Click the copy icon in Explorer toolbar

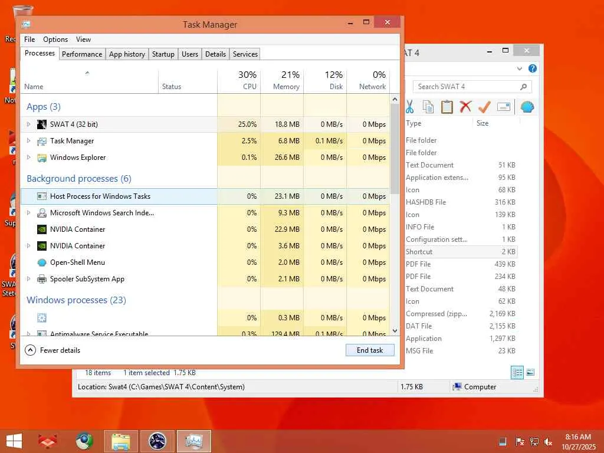pyautogui.click(x=428, y=107)
